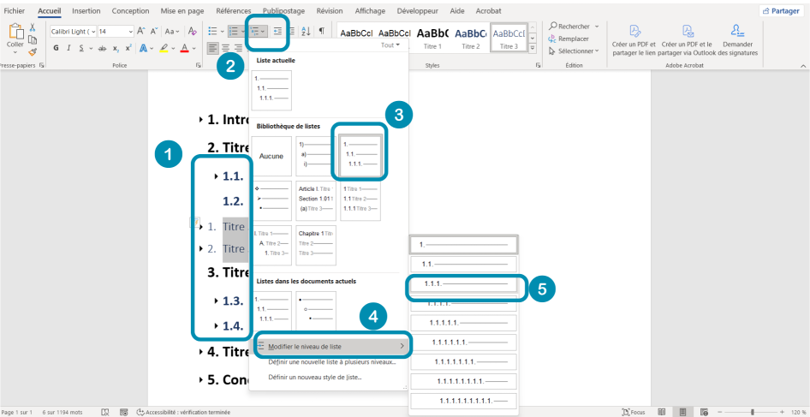Screen dimensions: 810x417
Task: Click the Italic formatting icon
Action: pyautogui.click(x=68, y=49)
